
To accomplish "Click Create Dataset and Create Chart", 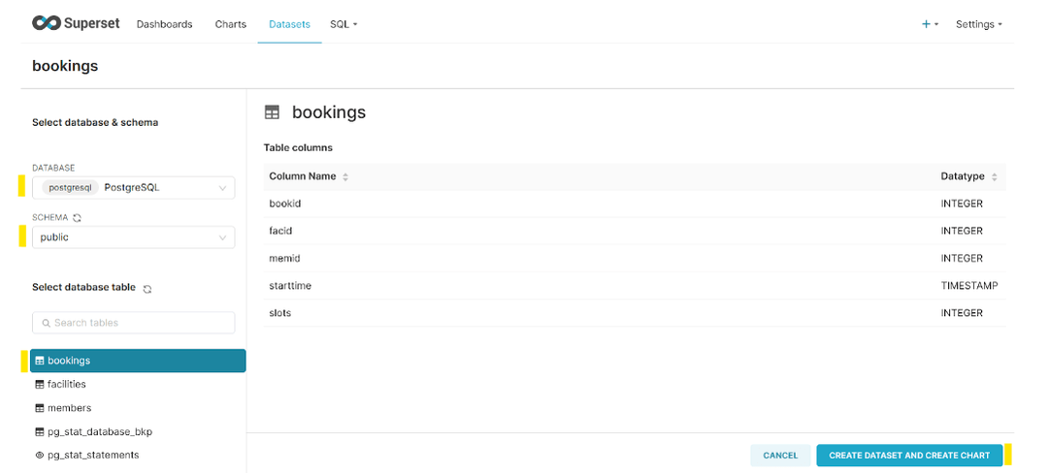I will (908, 456).
